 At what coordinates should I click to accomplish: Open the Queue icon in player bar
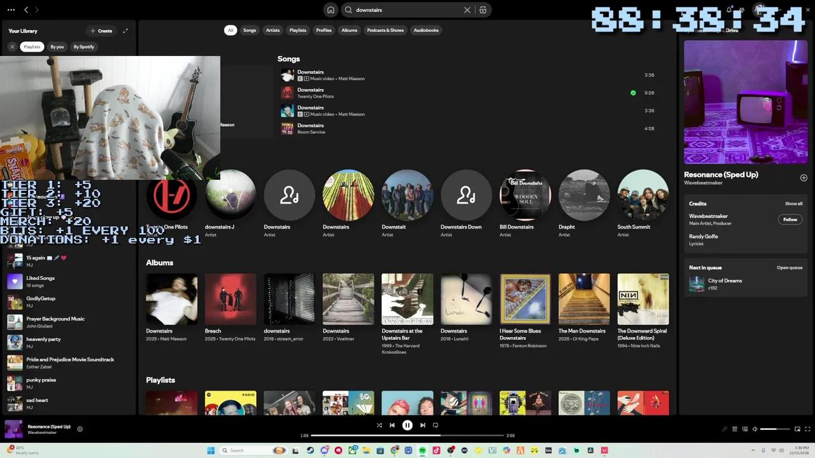point(735,429)
